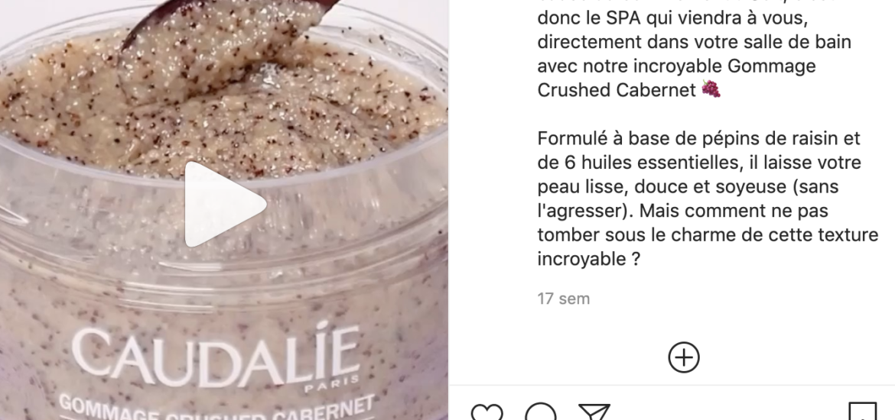Play the Caudalie scrub video
This screenshot has height=420, width=895.
click(x=226, y=204)
